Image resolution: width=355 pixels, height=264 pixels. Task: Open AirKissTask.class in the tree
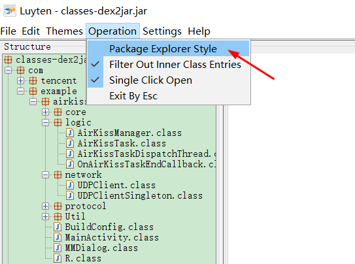[122, 143]
